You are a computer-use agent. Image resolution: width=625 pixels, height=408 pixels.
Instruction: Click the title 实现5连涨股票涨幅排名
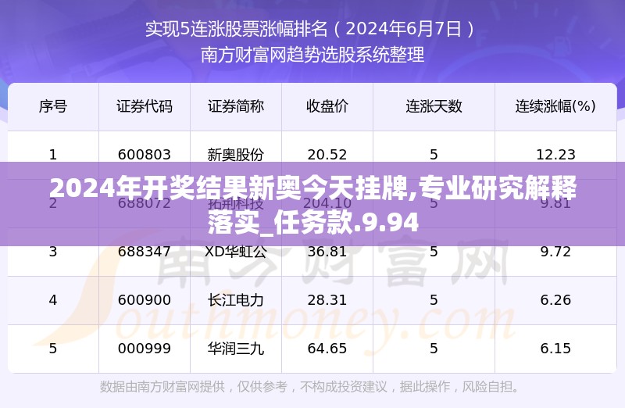tap(237, 29)
